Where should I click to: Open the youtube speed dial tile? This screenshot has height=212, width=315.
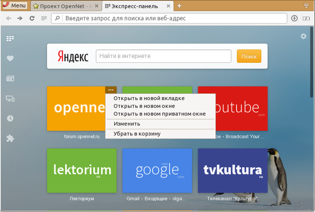point(241,108)
